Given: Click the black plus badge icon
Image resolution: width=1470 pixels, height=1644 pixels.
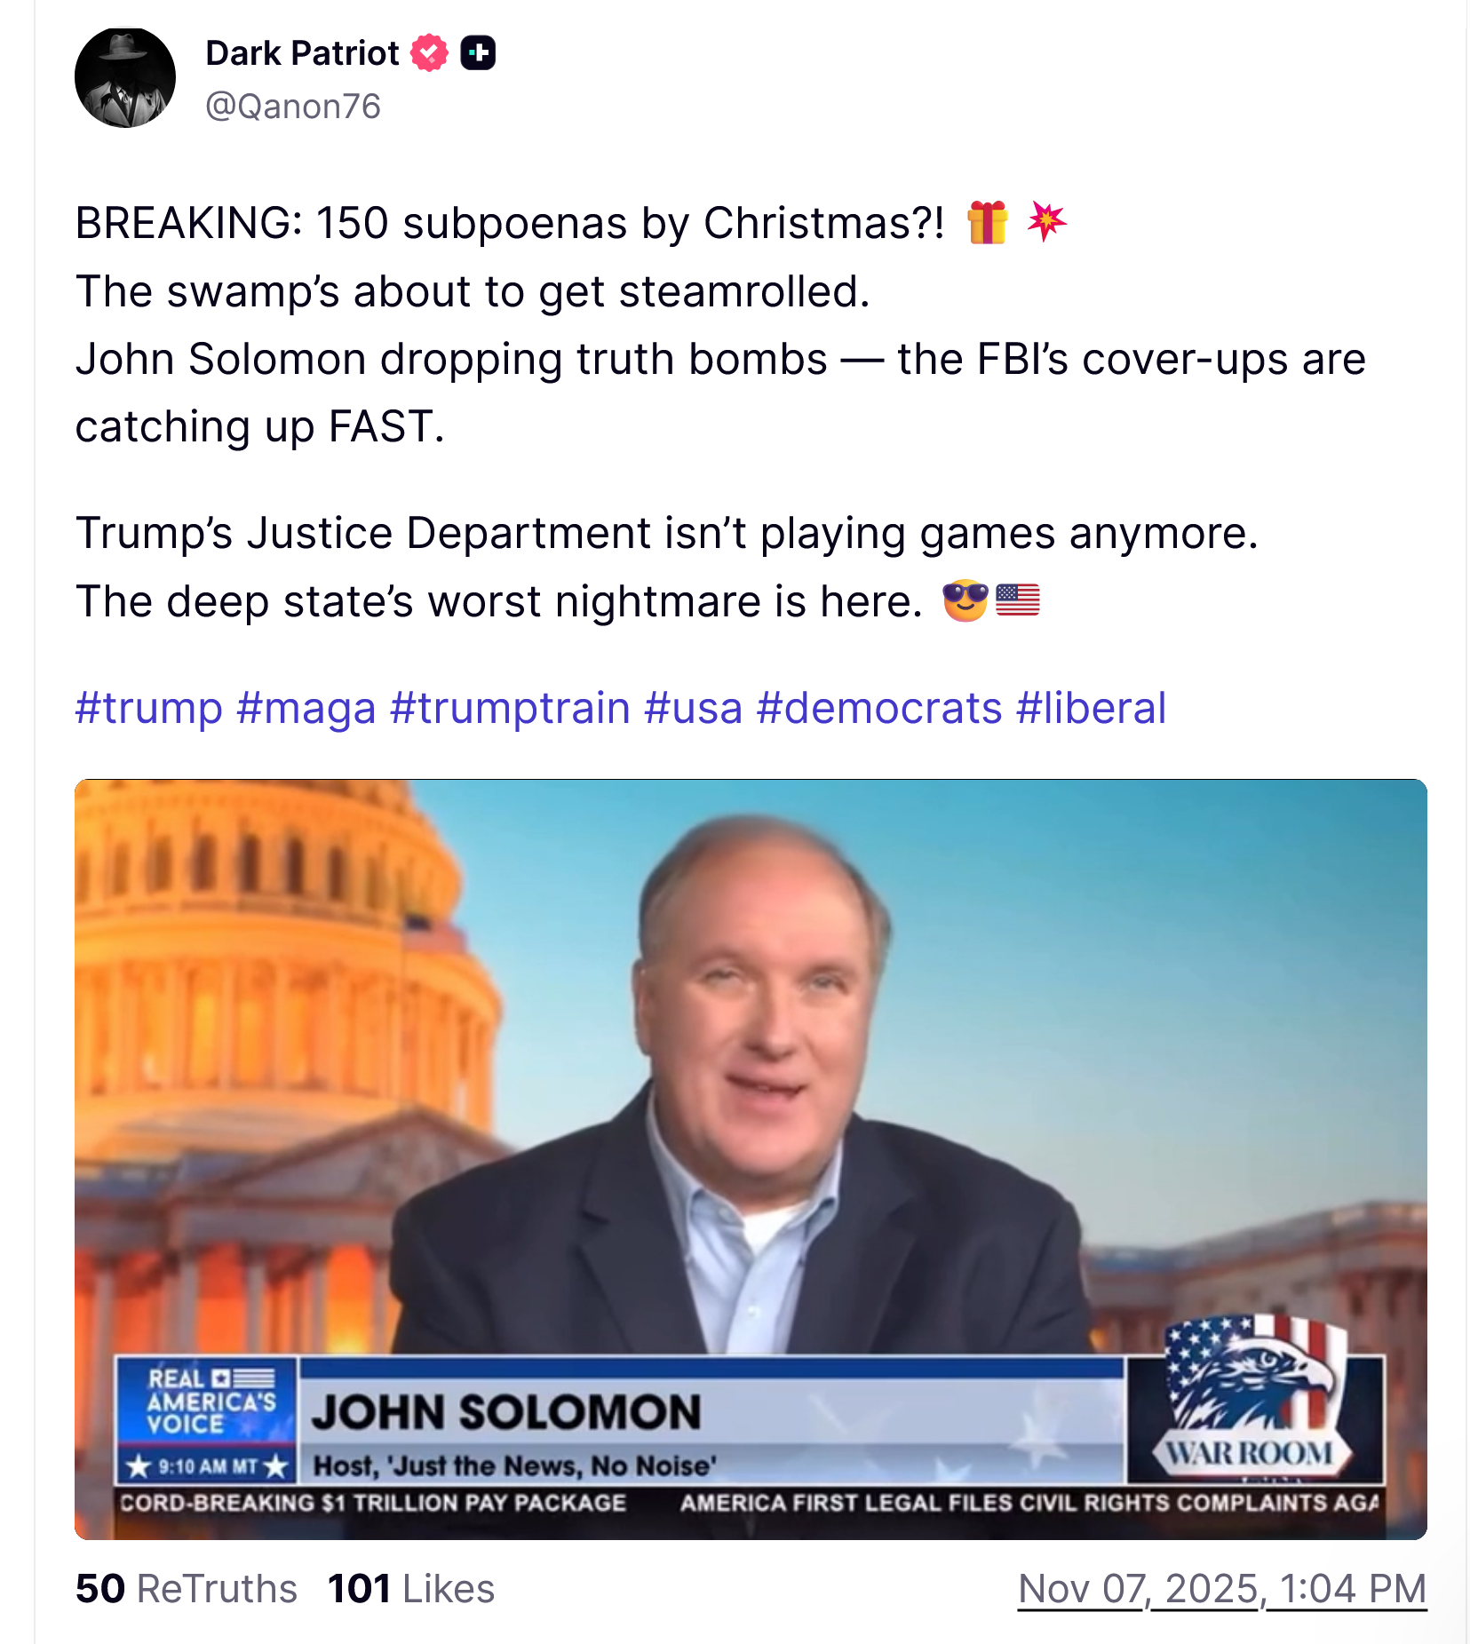Looking at the screenshot, I should coord(478,53).
